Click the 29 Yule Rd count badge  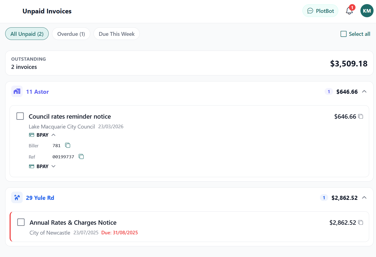tap(324, 197)
